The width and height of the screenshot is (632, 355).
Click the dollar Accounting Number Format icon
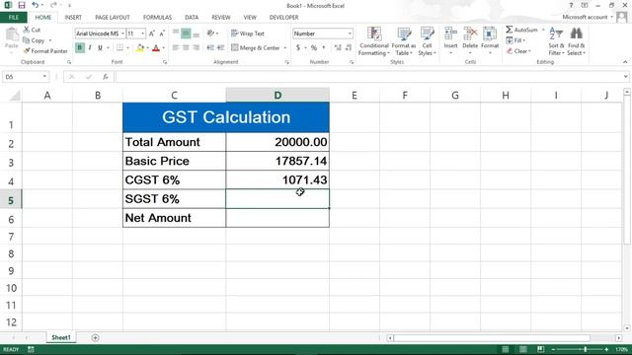(298, 48)
